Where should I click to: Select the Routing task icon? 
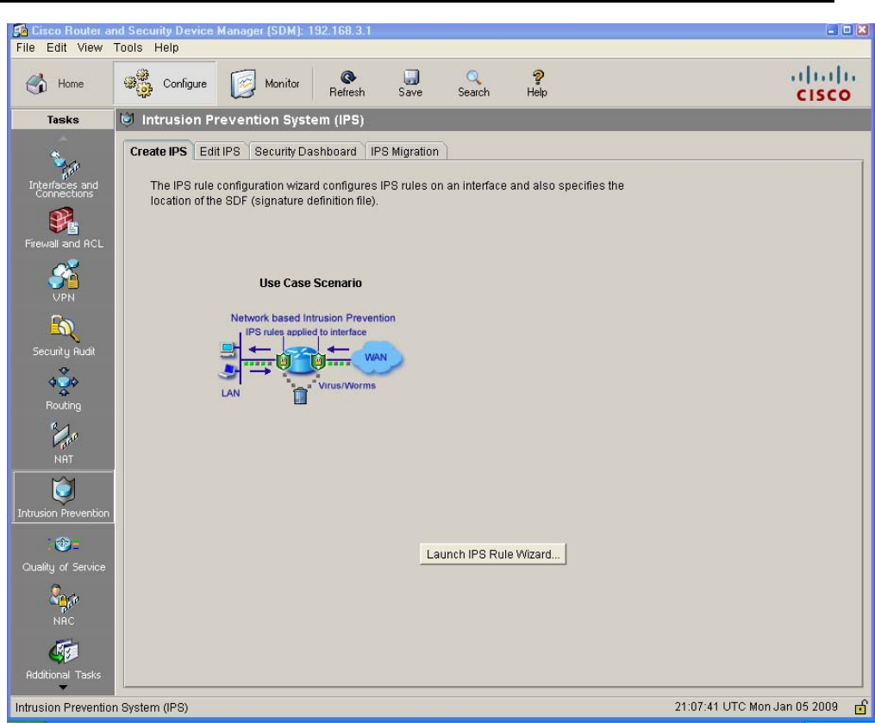[x=64, y=390]
